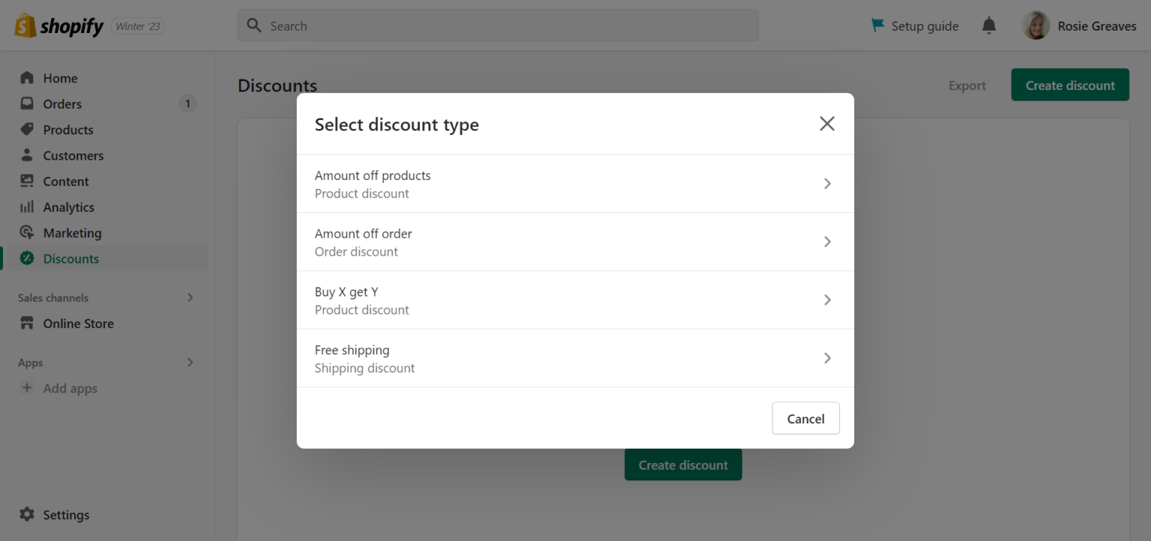Choose the Buy X get Y option
The height and width of the screenshot is (541, 1151).
(575, 300)
